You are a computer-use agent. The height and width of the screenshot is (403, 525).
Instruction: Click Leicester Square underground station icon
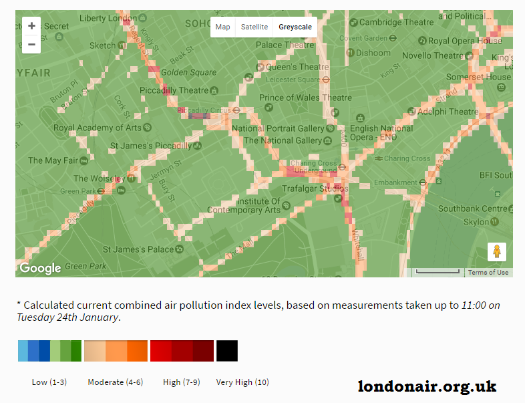[326, 80]
